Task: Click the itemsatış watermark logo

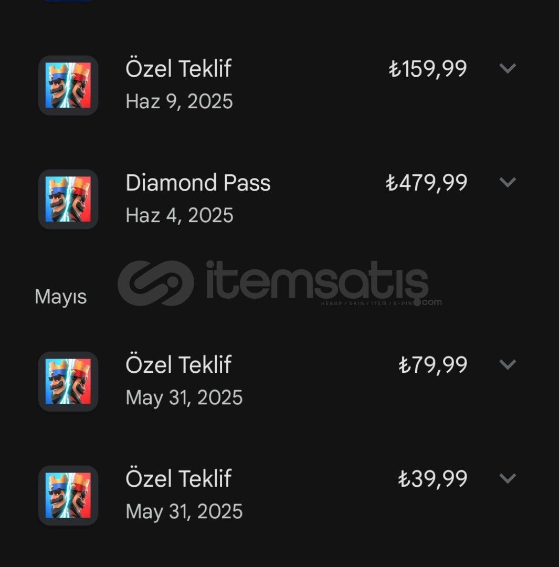Action: pyautogui.click(x=279, y=283)
